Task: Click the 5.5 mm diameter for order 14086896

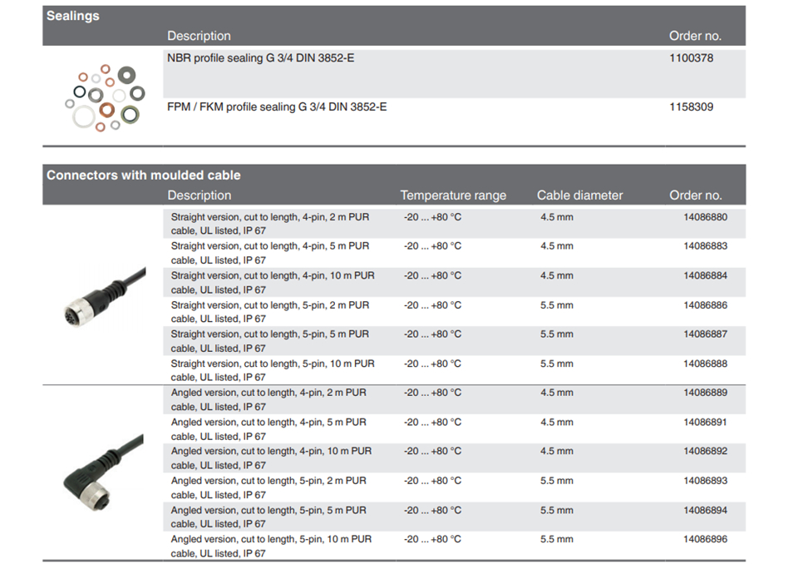Action: (x=557, y=540)
